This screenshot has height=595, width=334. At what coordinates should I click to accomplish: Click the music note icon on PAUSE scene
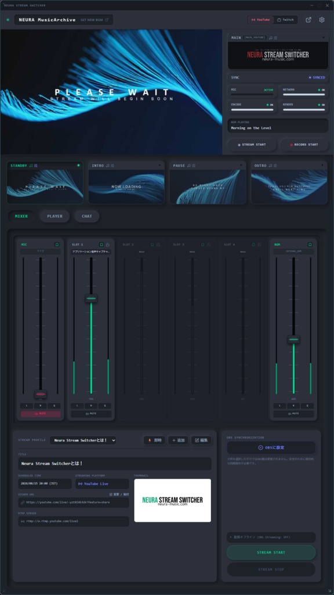click(x=190, y=166)
